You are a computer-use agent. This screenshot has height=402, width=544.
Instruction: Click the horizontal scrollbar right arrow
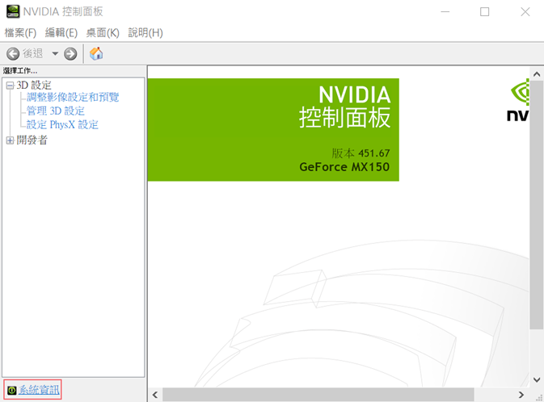click(x=521, y=395)
